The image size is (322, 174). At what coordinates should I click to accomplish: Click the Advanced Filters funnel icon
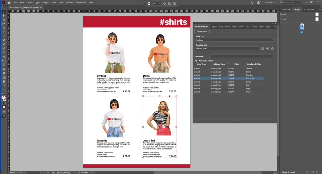pos(196,61)
